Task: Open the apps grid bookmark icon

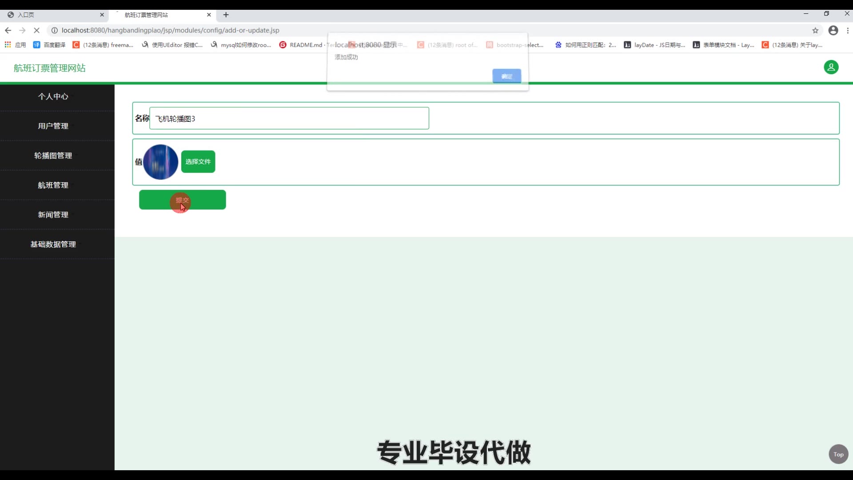Action: click(8, 45)
